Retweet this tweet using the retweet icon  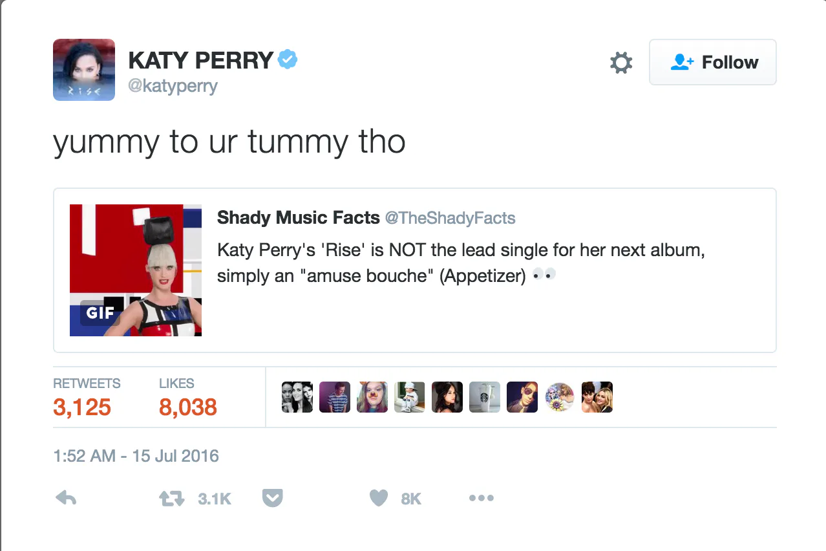(172, 498)
